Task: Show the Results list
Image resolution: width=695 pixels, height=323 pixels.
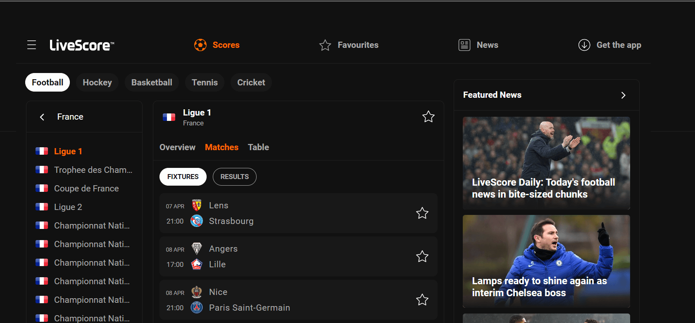Action: pyautogui.click(x=234, y=177)
